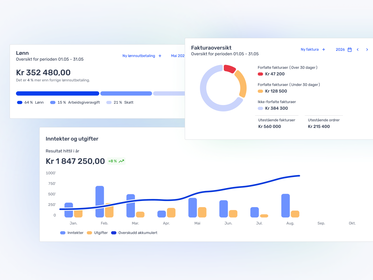
Task: Toggle the Utgifter legend item
Action: coord(97,233)
